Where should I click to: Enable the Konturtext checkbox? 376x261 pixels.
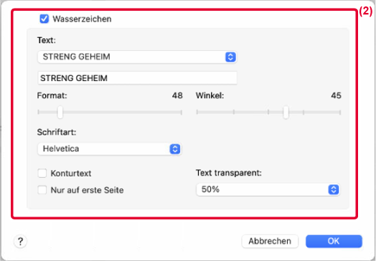point(42,173)
